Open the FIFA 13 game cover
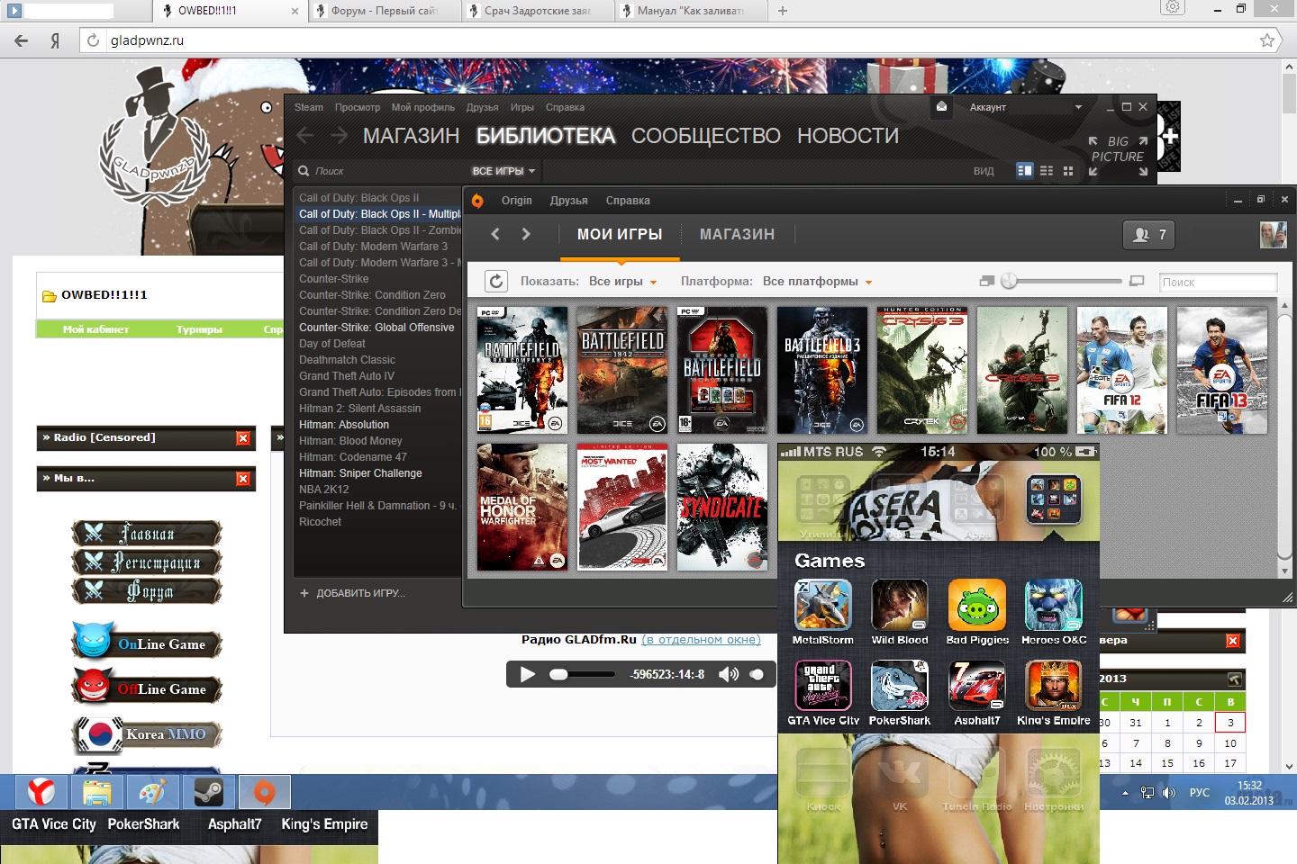The width and height of the screenshot is (1297, 864). click(x=1222, y=370)
